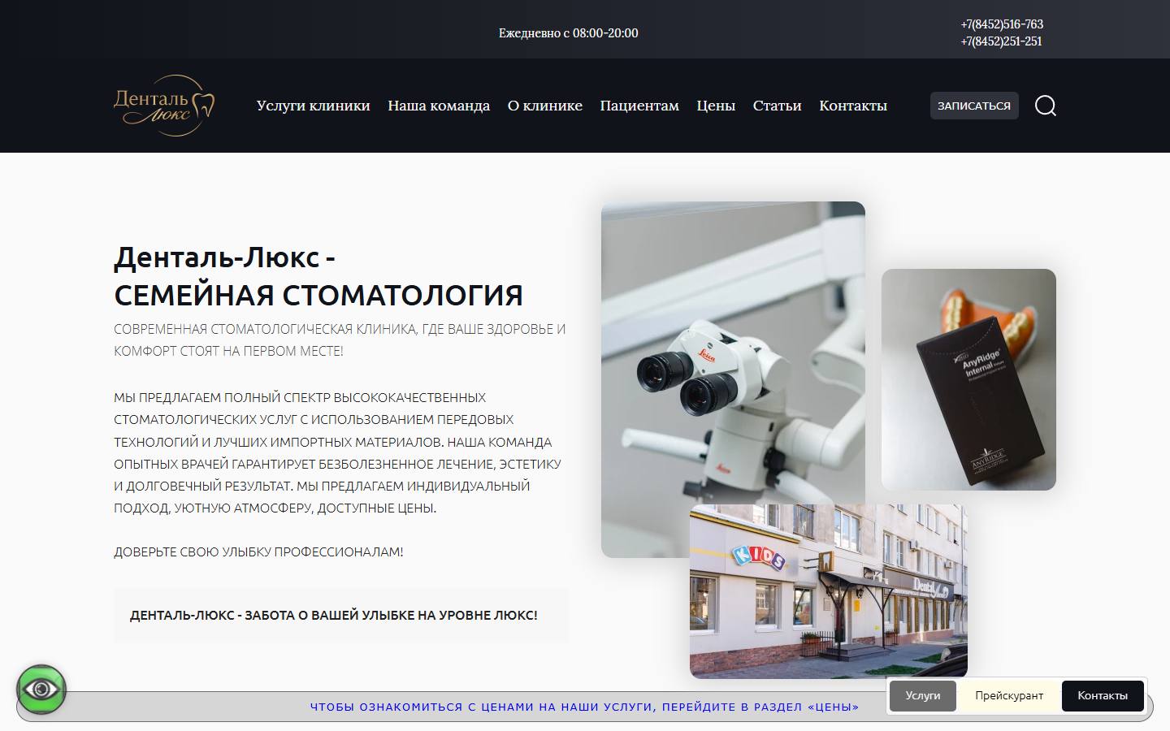Screen dimensions: 1170x731
Task: Open the clinic building exterior photo
Action: 829,591
